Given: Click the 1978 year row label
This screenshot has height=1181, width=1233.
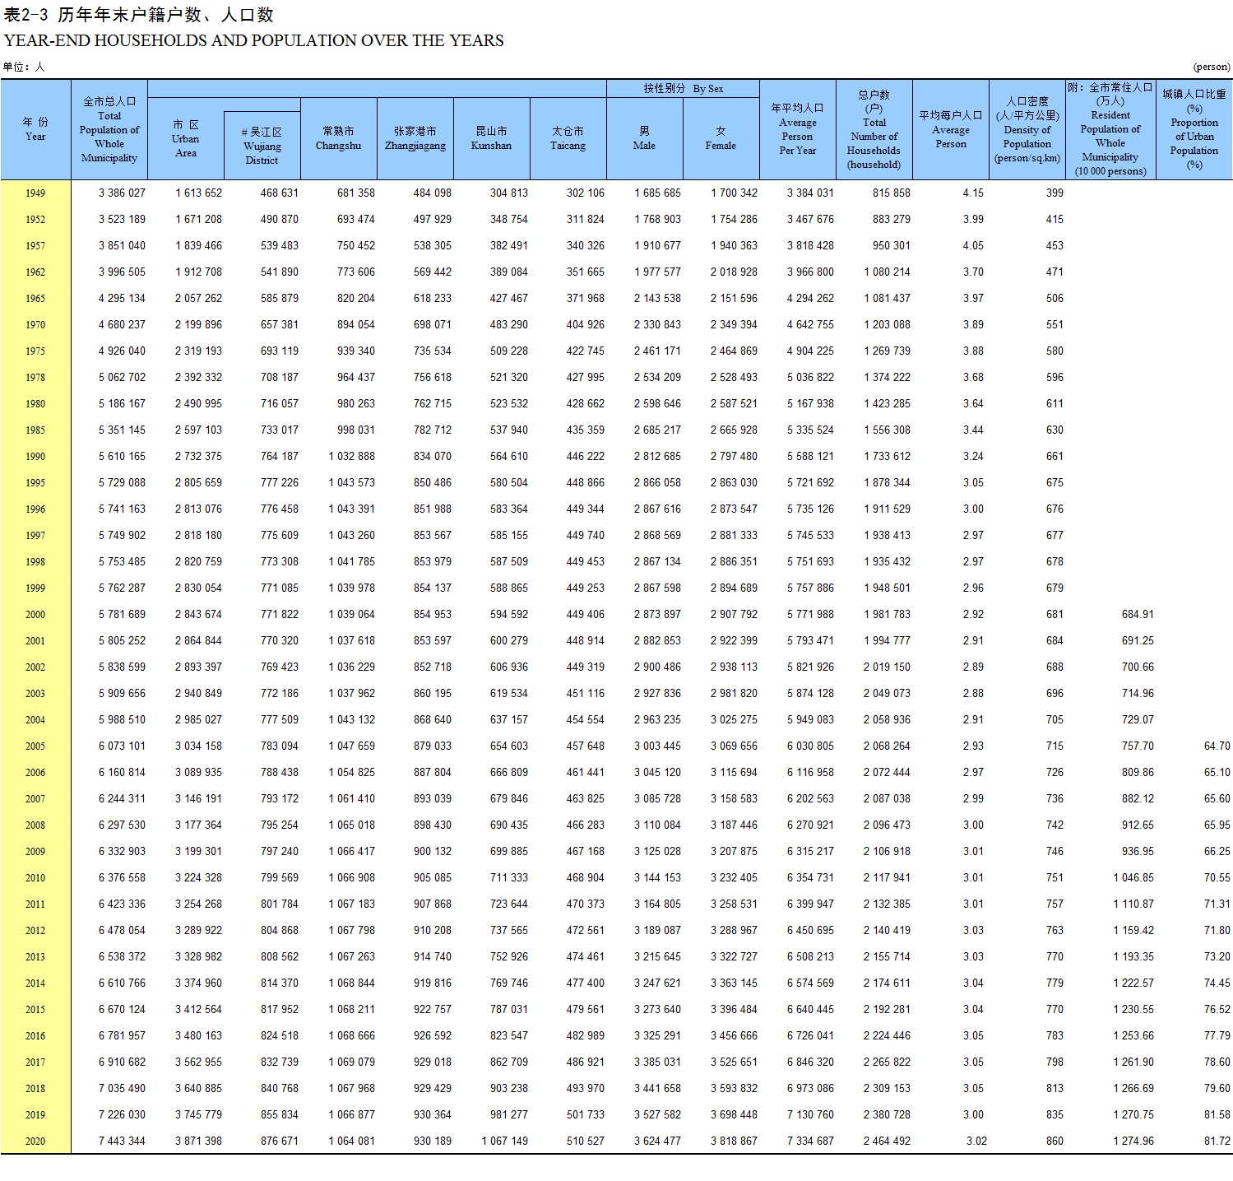Looking at the screenshot, I should (35, 378).
